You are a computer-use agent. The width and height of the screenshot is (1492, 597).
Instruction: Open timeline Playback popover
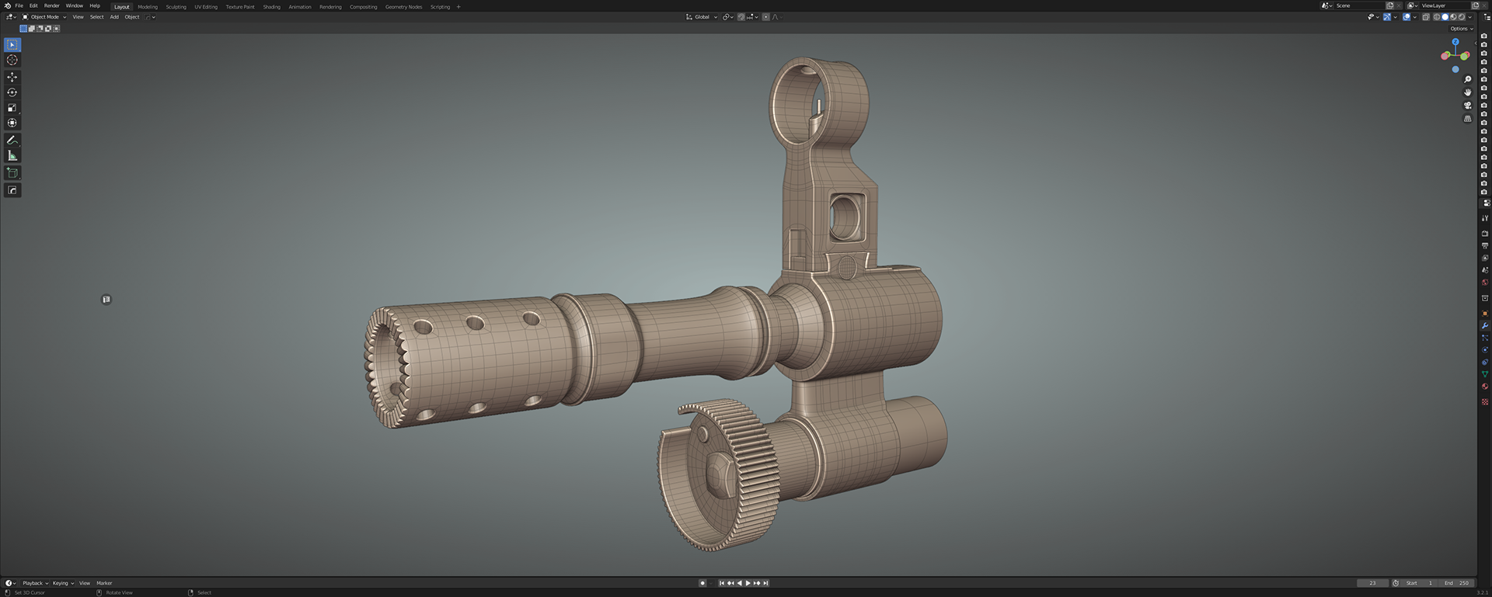click(35, 583)
